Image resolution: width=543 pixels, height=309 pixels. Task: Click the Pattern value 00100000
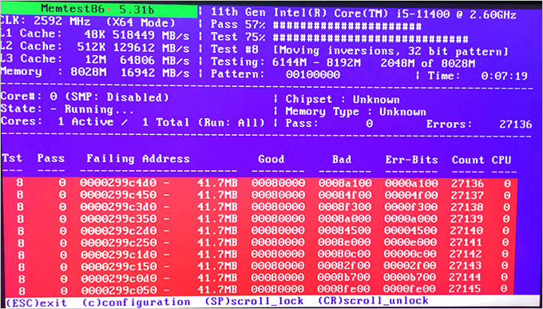[x=313, y=75]
